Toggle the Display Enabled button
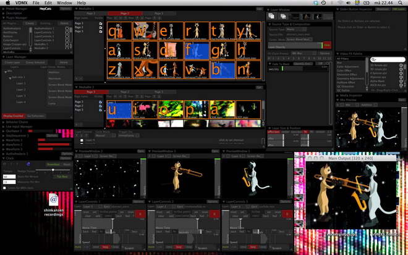 click(x=13, y=116)
